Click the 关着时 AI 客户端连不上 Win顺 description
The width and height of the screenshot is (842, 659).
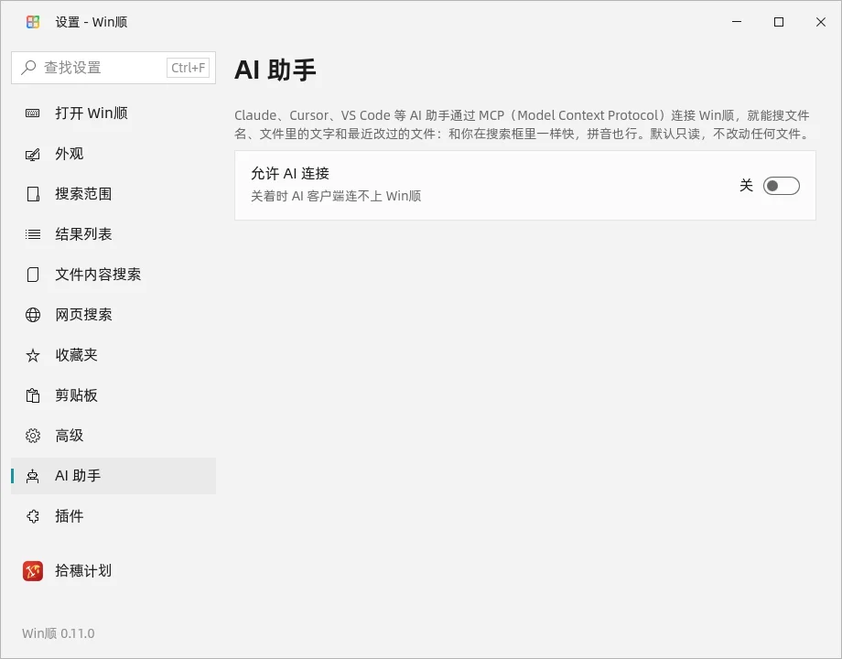pyautogui.click(x=336, y=196)
